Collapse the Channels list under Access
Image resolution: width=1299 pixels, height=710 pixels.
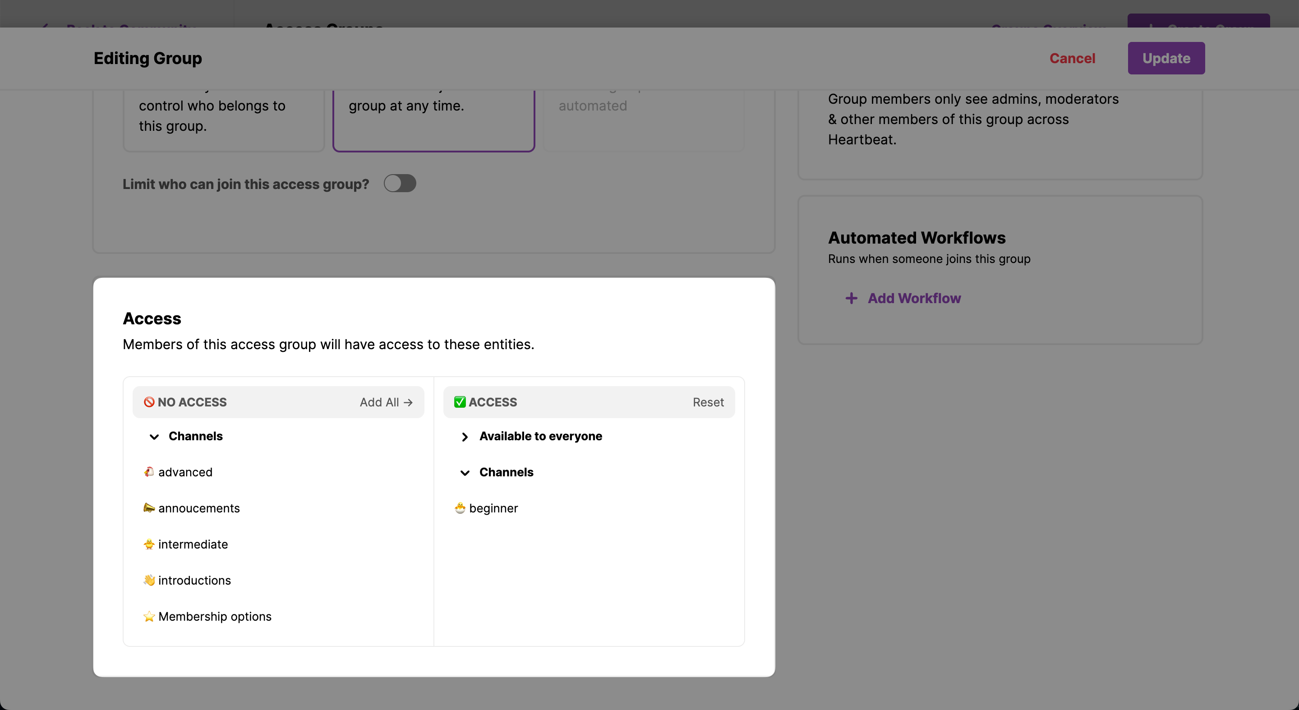point(465,472)
